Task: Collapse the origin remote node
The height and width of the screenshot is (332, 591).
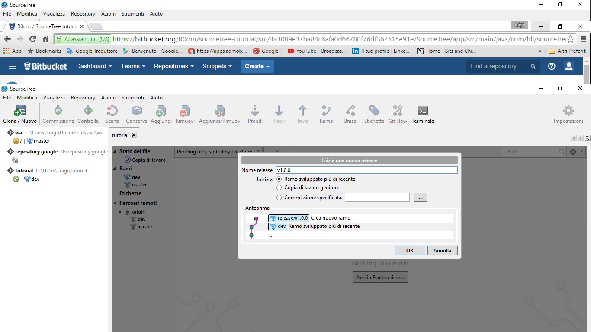Action: coord(121,212)
